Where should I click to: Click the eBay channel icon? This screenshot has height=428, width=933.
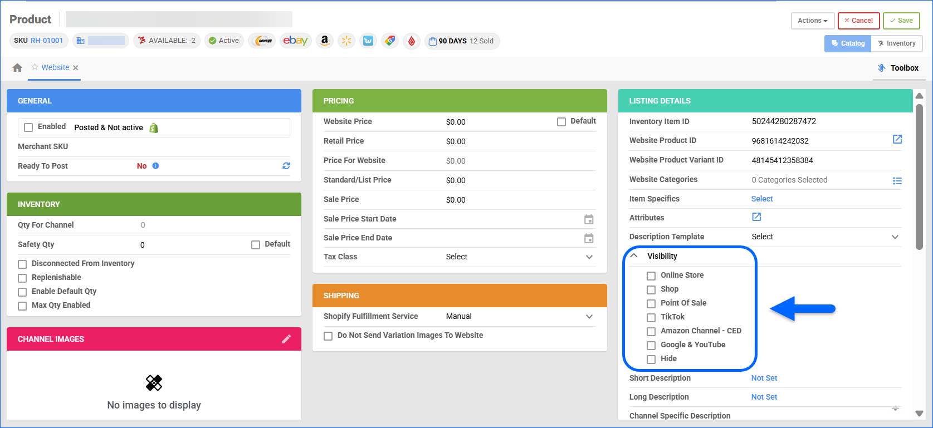tap(295, 41)
